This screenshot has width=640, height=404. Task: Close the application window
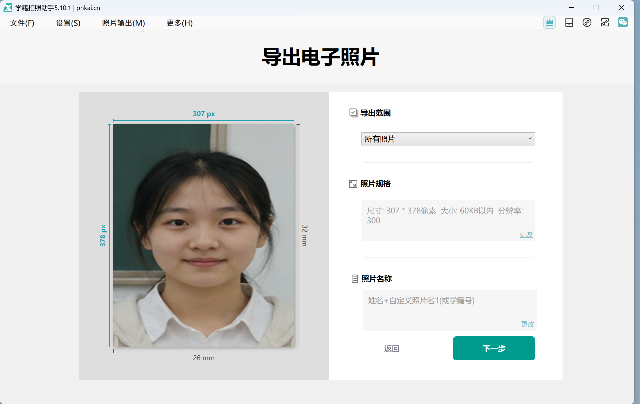click(x=621, y=8)
